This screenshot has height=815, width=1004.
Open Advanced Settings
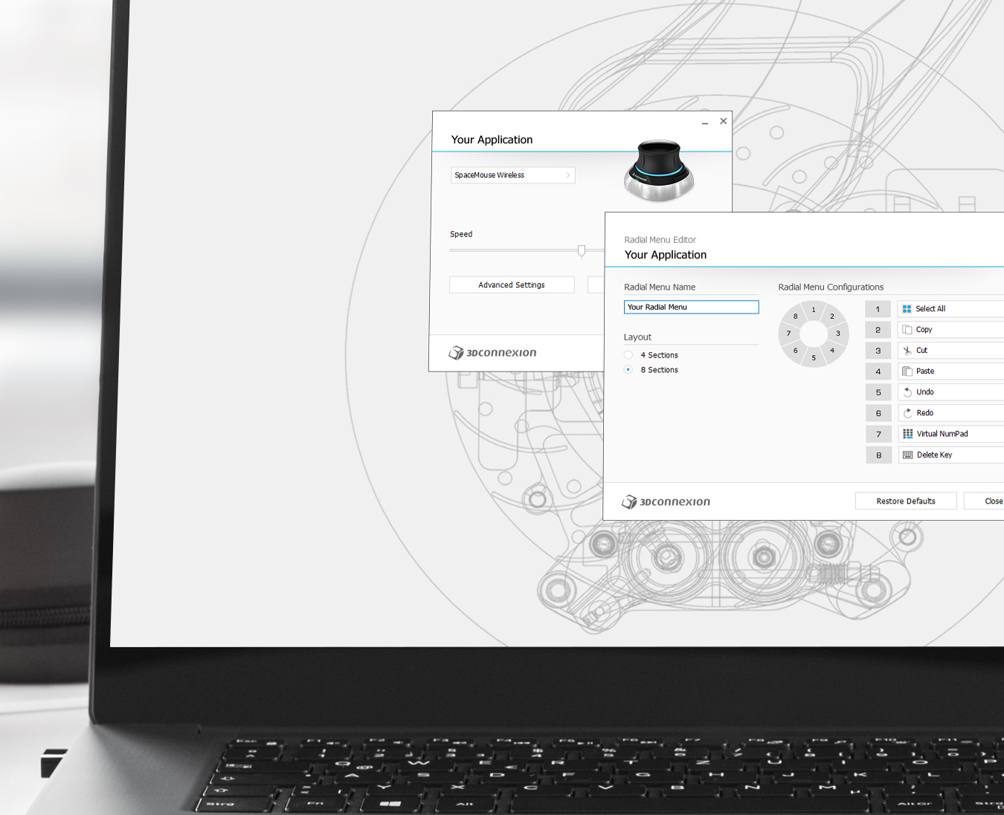click(512, 285)
